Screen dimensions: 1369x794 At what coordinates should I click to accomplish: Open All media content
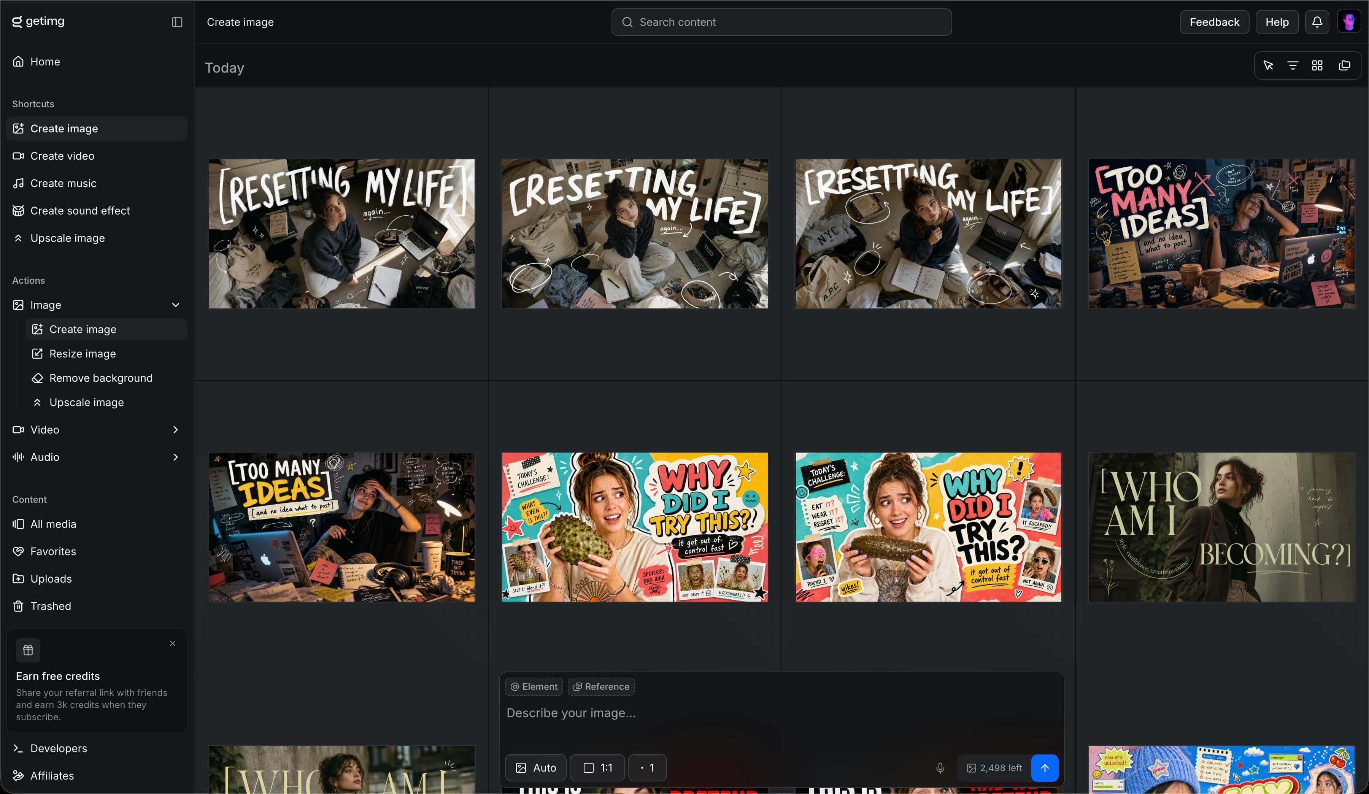pyautogui.click(x=97, y=524)
